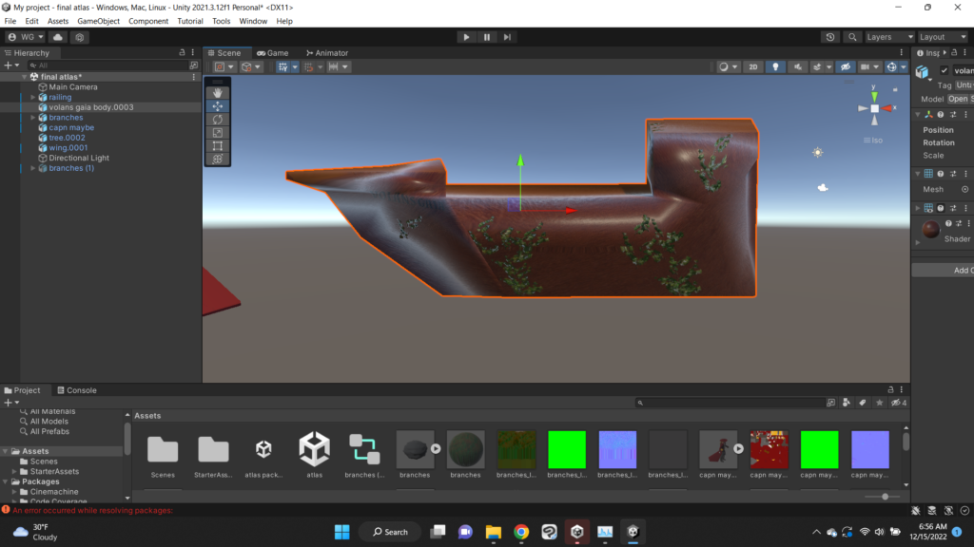Expand branches (1) in Hierarchy

click(33, 168)
